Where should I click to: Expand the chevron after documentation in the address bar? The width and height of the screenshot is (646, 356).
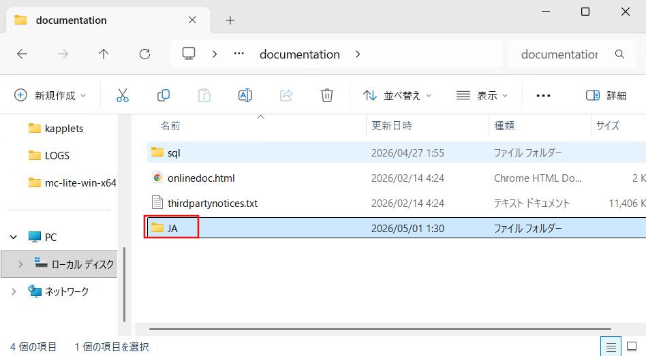pos(358,54)
